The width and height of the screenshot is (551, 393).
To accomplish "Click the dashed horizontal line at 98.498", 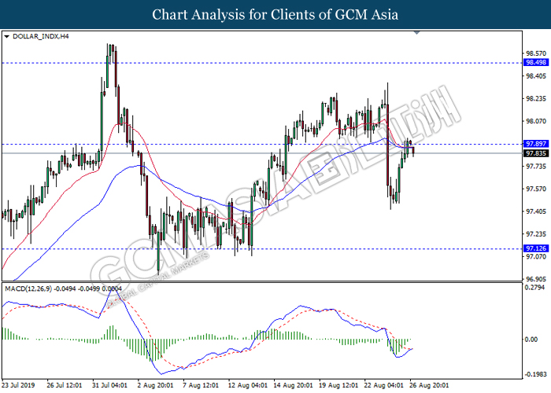I will (x=260, y=62).
